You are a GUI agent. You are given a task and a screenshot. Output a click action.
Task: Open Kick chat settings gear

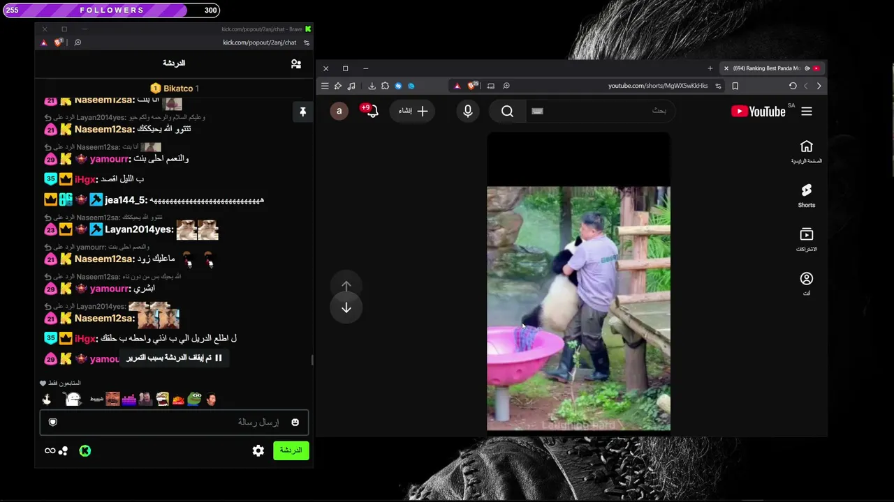click(258, 451)
